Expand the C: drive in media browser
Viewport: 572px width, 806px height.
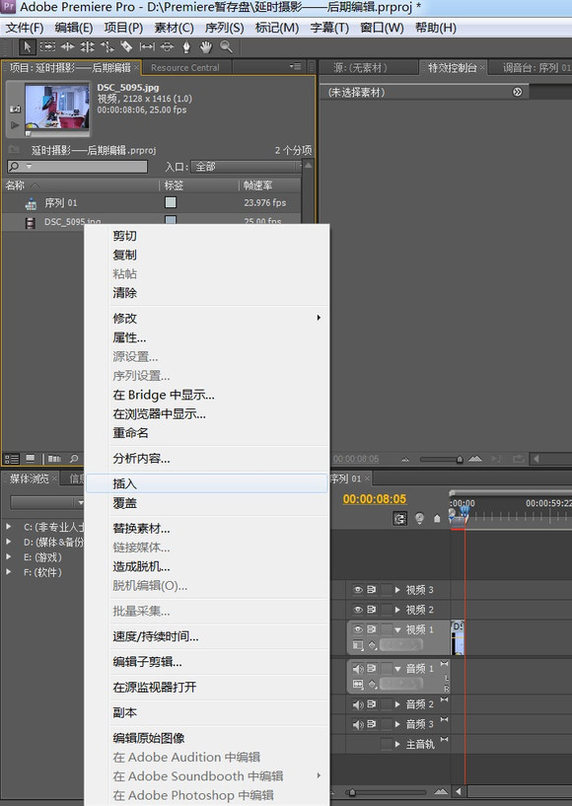tap(8, 527)
